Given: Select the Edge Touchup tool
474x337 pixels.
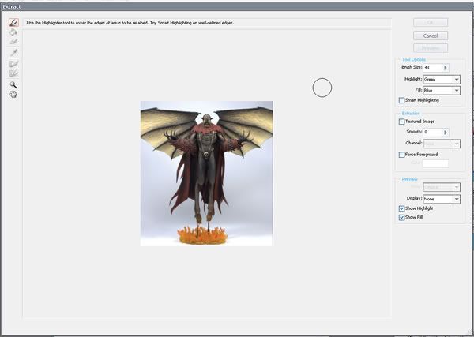Looking at the screenshot, I should 13,73.
